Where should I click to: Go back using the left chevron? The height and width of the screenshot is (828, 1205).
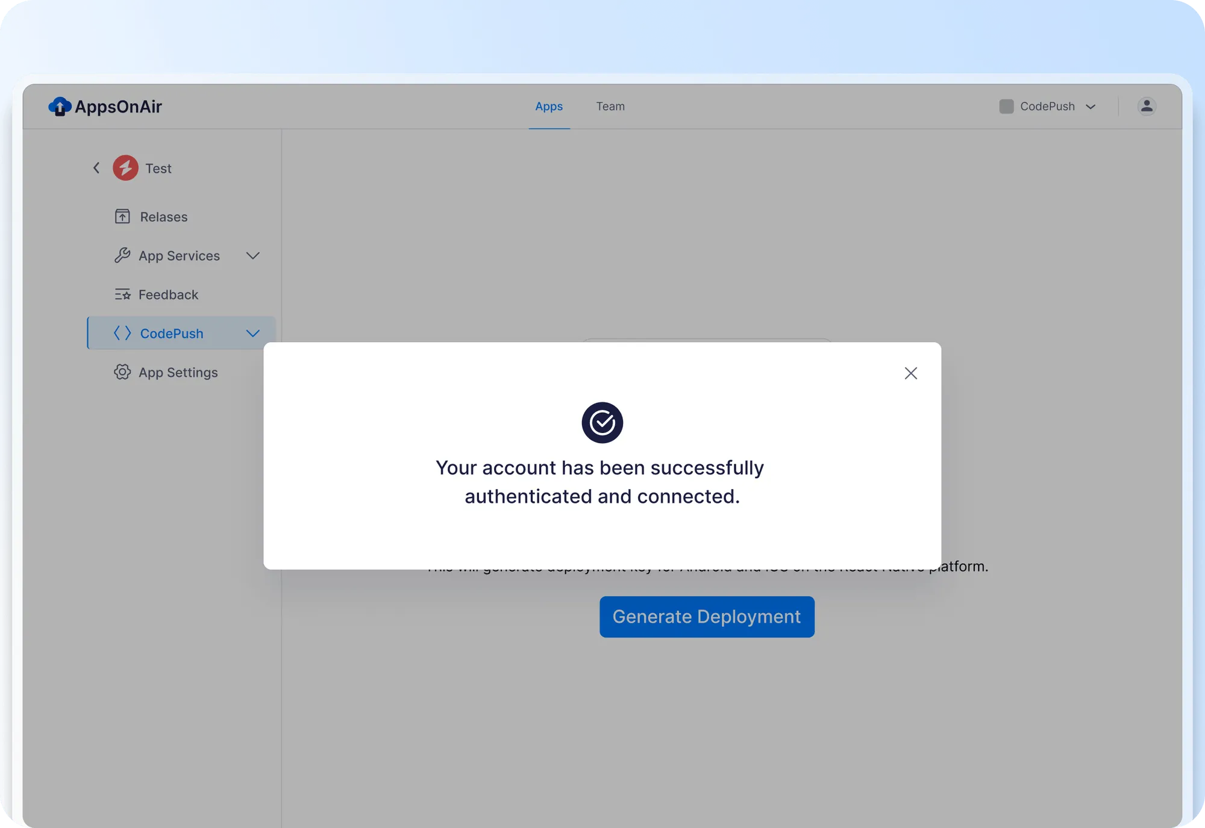(x=96, y=168)
